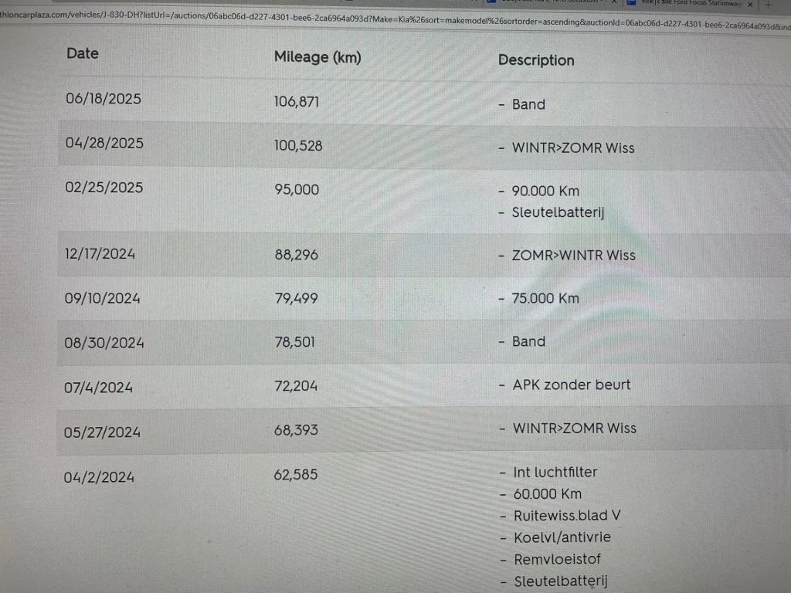791x593 pixels.
Task: Click the APK zonder beurt entry
Action: (x=572, y=385)
